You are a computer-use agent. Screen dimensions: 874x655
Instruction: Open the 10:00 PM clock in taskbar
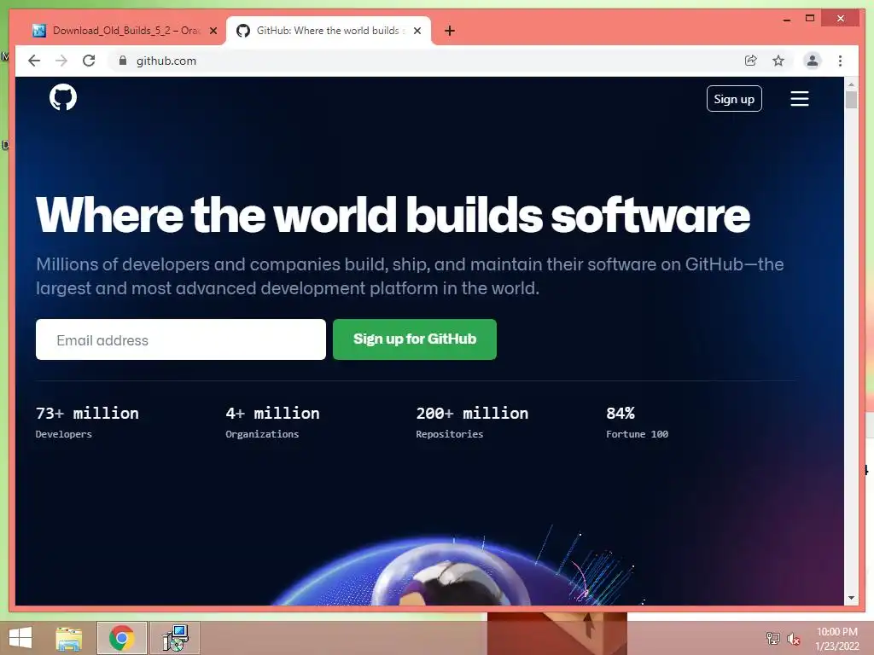pos(836,639)
